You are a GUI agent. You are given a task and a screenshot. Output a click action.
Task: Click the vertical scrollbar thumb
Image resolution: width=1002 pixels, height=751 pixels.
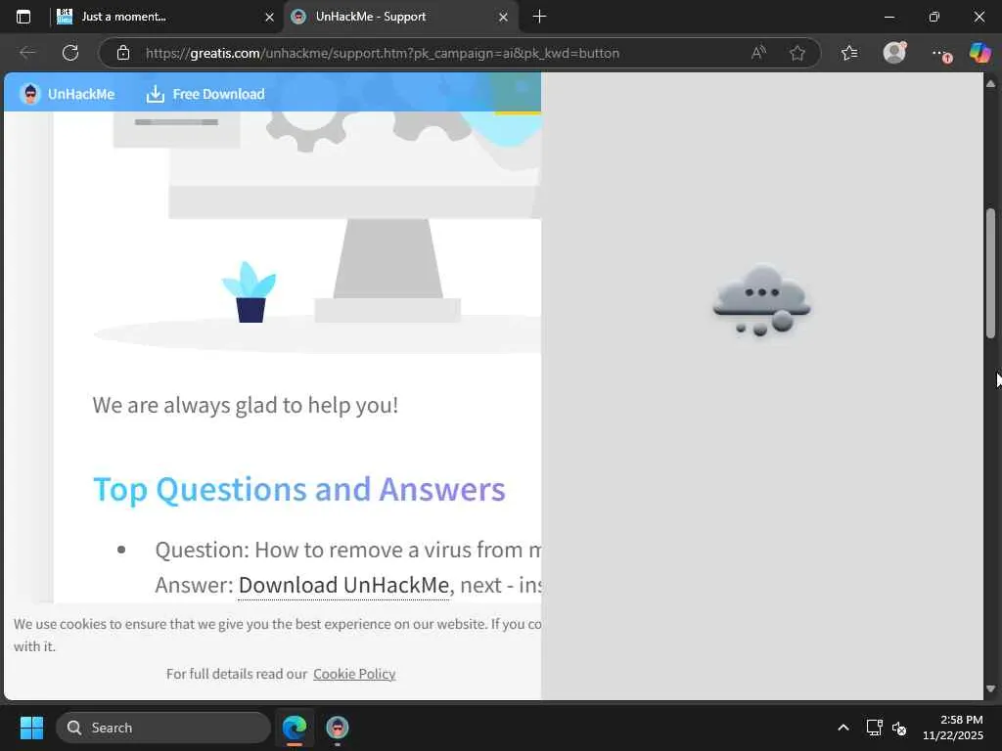tap(990, 274)
